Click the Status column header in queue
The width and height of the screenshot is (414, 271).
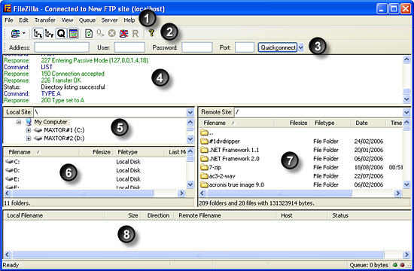click(x=369, y=215)
